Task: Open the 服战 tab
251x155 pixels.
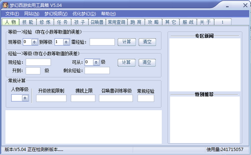Action: click(188, 22)
